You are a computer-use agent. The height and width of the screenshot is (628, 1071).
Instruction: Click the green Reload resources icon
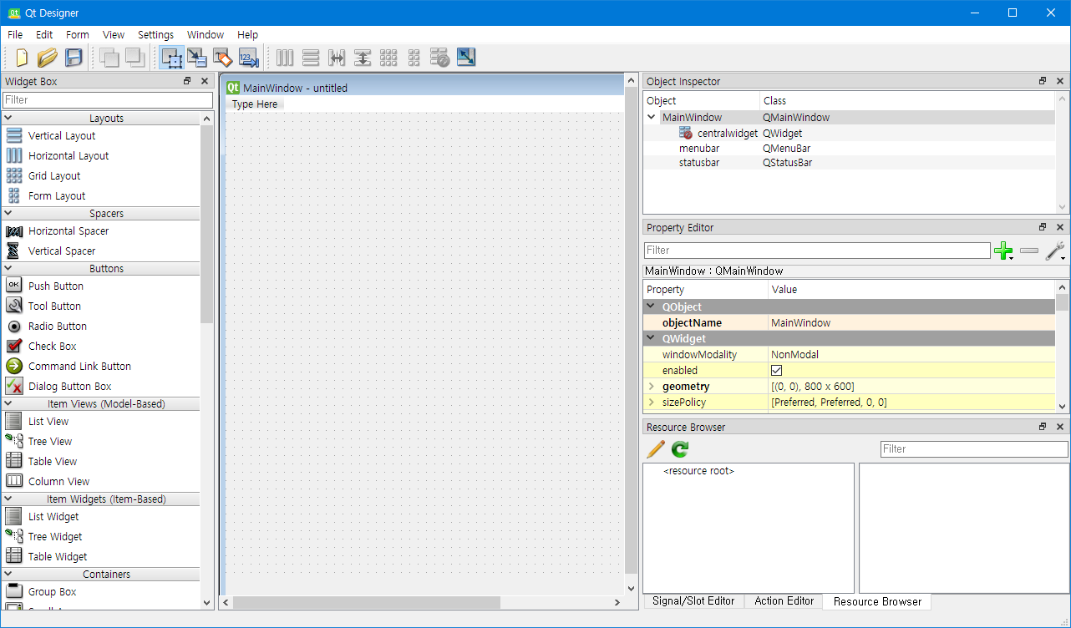coord(680,449)
